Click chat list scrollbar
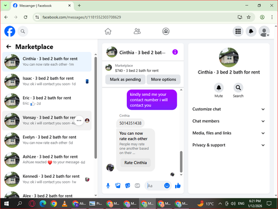 tap(96, 108)
